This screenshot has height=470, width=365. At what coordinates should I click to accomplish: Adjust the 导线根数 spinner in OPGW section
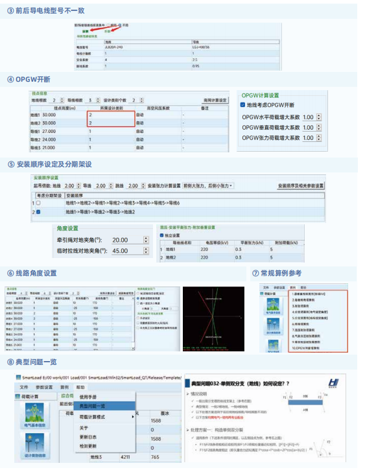click(98, 100)
